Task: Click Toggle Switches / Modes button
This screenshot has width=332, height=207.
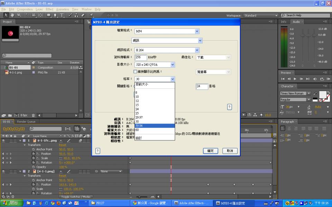Action: pyautogui.click(x=76, y=197)
